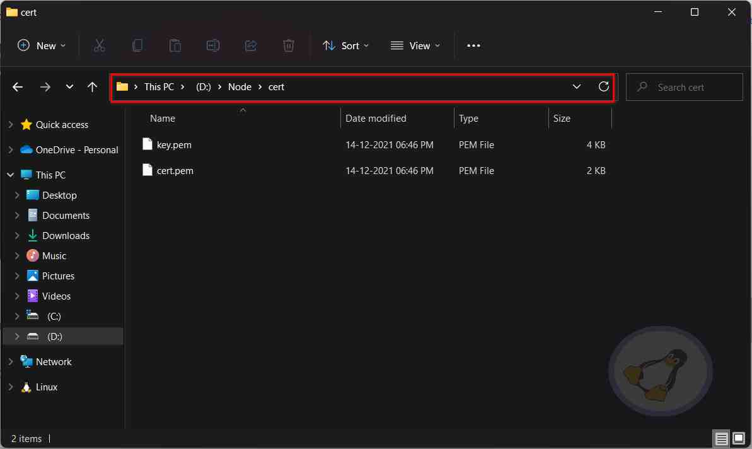Image resolution: width=752 pixels, height=449 pixels.
Task: Expand the Desktop tree node
Action: tap(17, 195)
